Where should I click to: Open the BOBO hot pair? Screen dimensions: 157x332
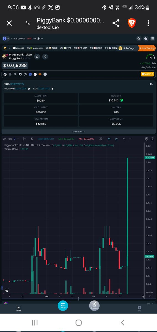click(x=96, y=48)
